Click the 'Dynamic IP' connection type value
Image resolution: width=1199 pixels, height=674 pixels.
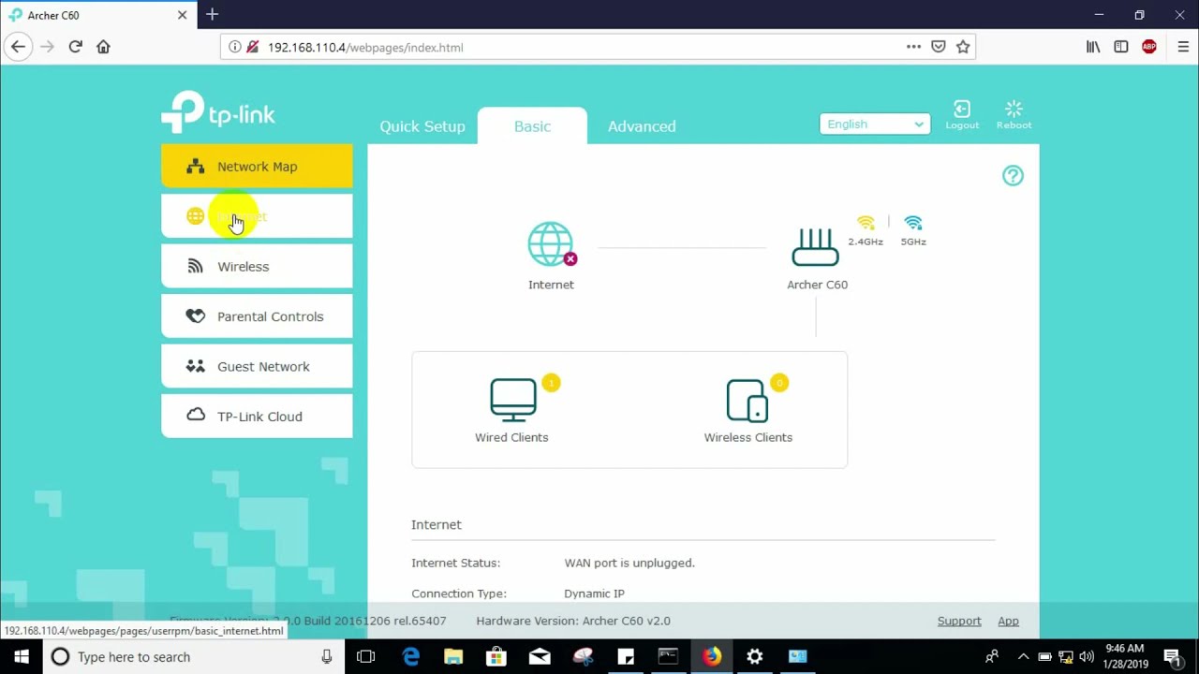coord(594,593)
